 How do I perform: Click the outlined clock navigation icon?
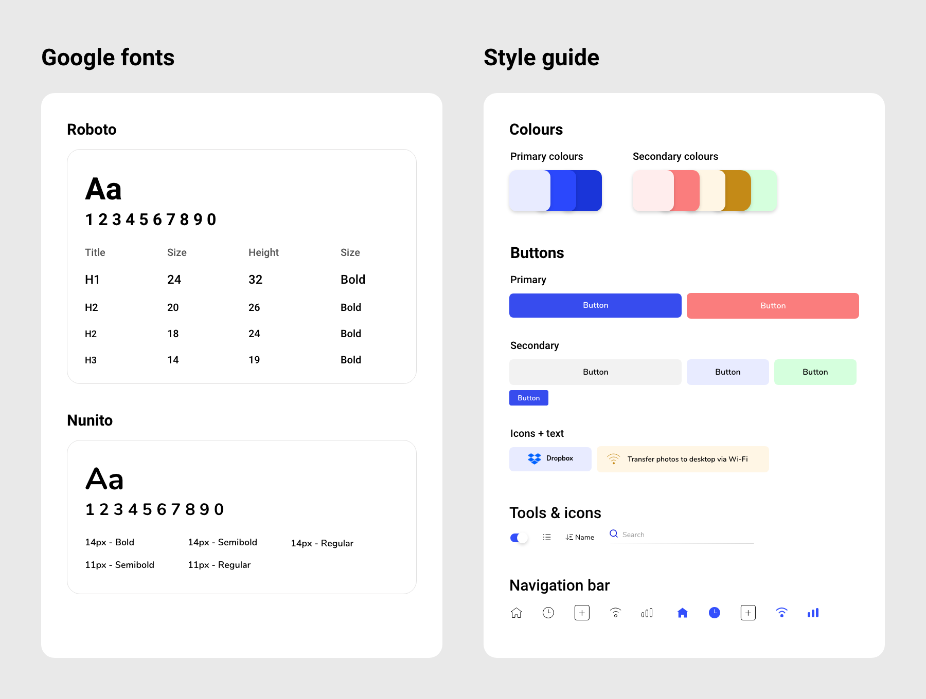(548, 613)
